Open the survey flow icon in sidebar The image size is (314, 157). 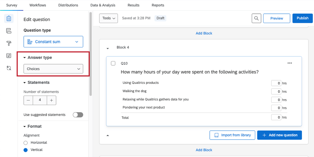[9, 31]
